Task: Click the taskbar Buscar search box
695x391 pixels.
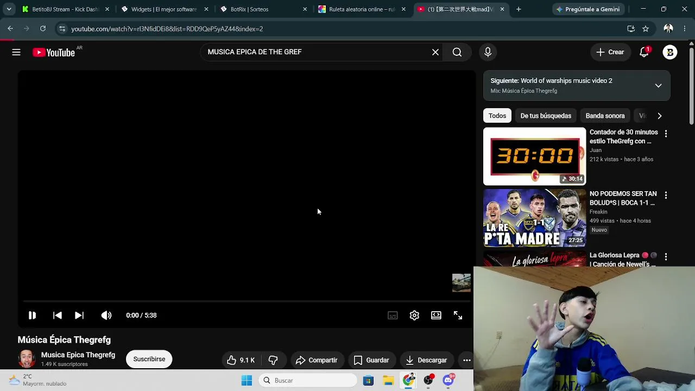Action: click(x=307, y=381)
